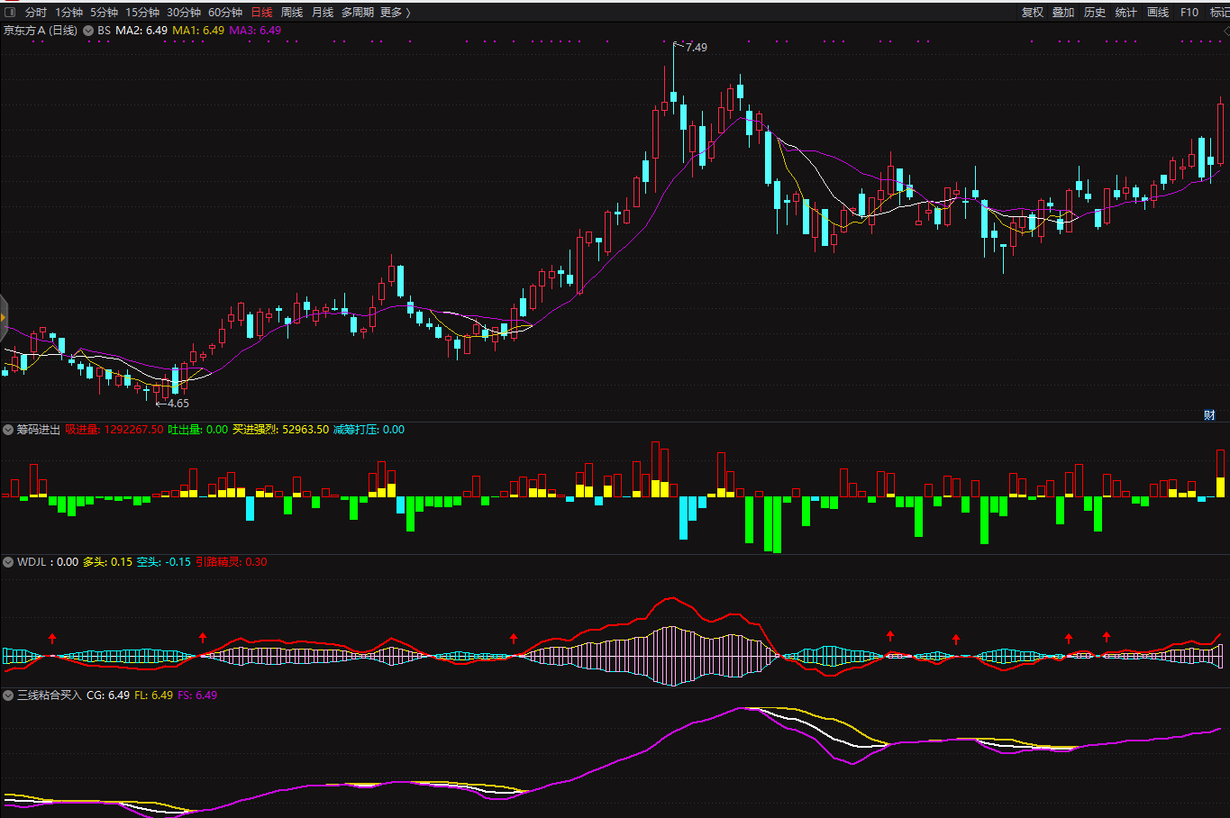Open the WDJL indicator dropdown arrow
This screenshot has width=1230, height=818.
[8, 562]
